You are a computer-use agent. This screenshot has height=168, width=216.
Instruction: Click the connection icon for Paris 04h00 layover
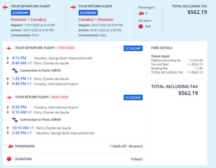[15, 120]
